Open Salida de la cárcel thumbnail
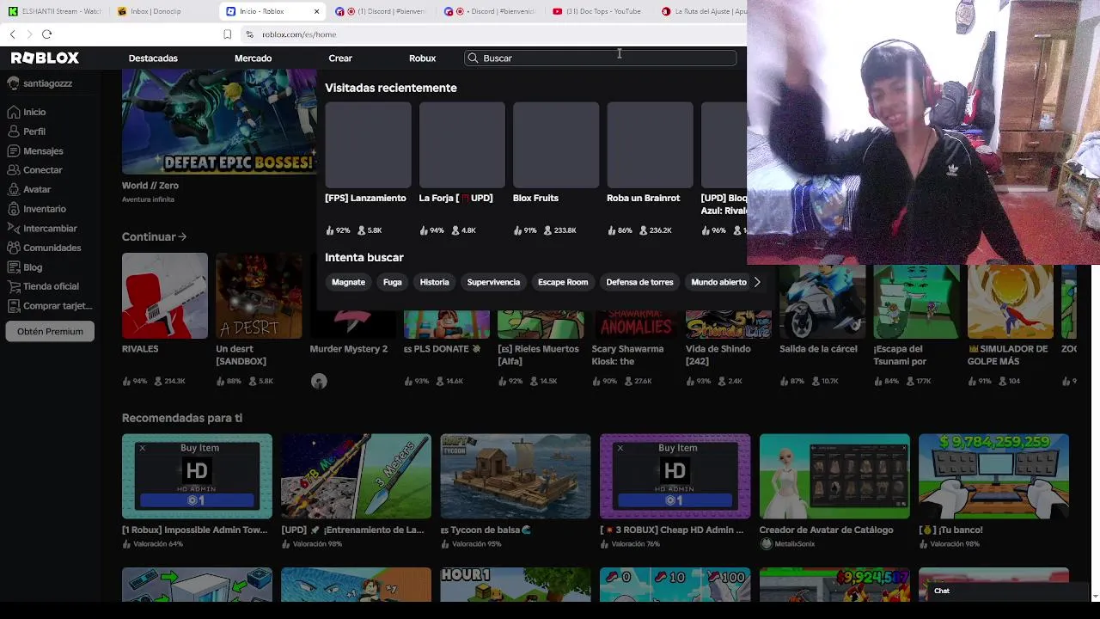The height and width of the screenshot is (619, 1100). click(822, 302)
